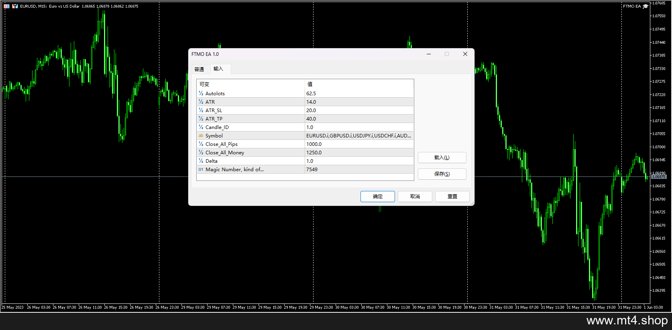Close the FTMO EA 1.0 dialog
The width and height of the screenshot is (672, 330).
465,54
